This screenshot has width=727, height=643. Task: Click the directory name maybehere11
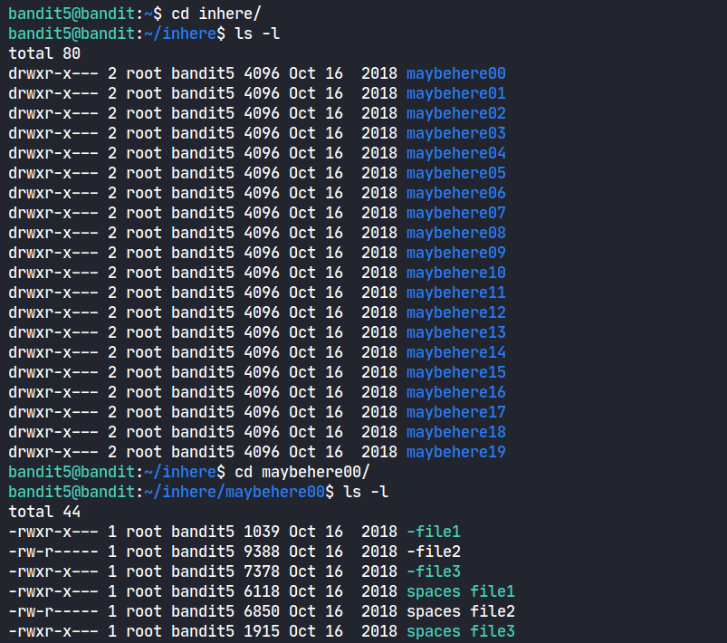pyautogui.click(x=455, y=293)
